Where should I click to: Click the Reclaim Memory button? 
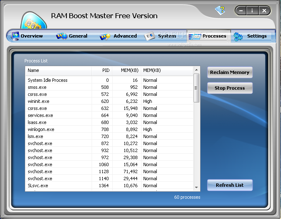click(230, 72)
